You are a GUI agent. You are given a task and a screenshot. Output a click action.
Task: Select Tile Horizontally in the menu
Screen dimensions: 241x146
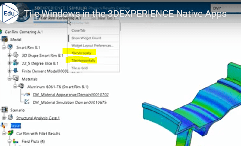point(94,61)
